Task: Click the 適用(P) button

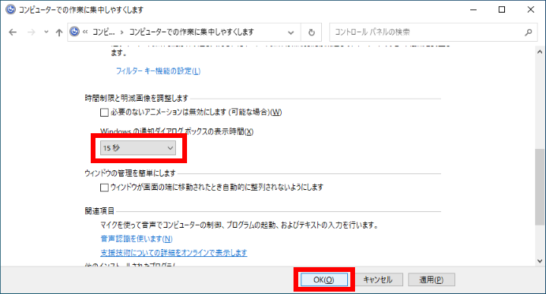Action: click(x=432, y=279)
